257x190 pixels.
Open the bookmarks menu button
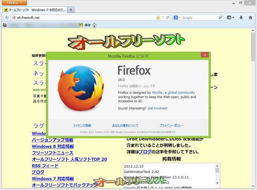230,17
